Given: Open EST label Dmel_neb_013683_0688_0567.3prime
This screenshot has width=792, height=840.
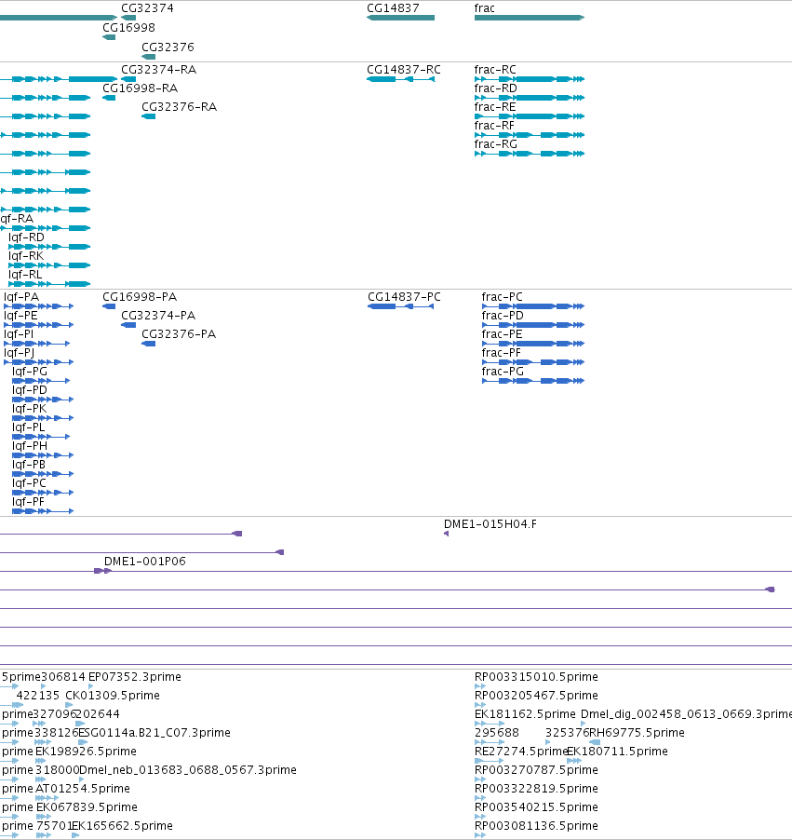Looking at the screenshot, I should pos(187,770).
